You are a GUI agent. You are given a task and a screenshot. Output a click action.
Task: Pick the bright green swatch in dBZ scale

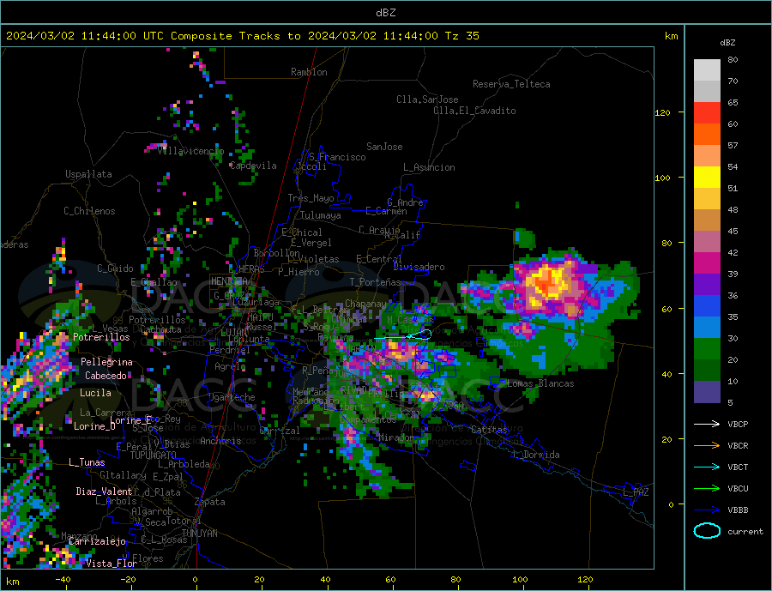(x=707, y=349)
